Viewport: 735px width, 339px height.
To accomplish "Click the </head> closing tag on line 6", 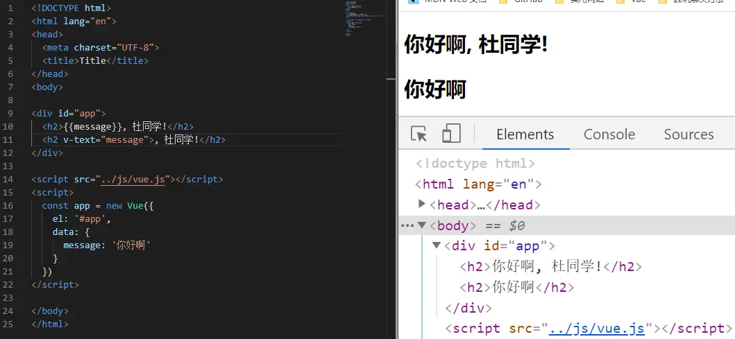I will [50, 73].
